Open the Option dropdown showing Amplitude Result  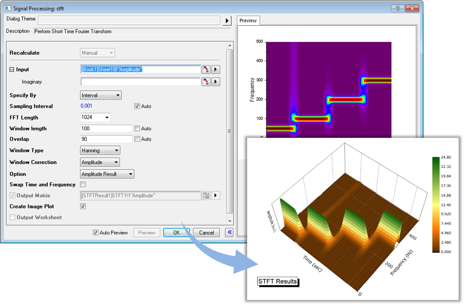pos(107,174)
